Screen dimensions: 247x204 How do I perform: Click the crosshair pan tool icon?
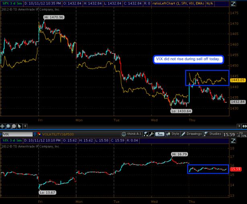3,125
